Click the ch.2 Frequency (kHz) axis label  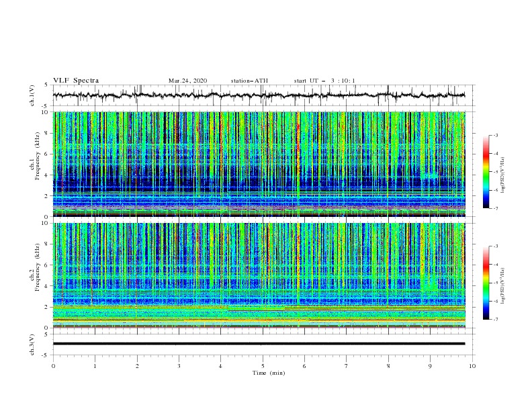coord(35,267)
